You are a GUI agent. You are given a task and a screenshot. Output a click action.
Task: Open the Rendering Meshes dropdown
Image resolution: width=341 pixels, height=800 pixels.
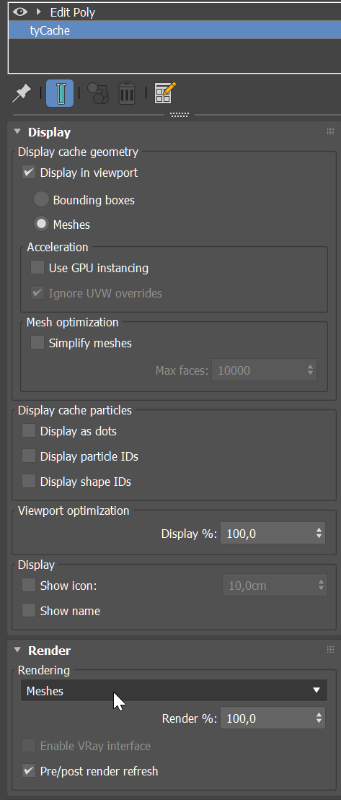pos(174,690)
